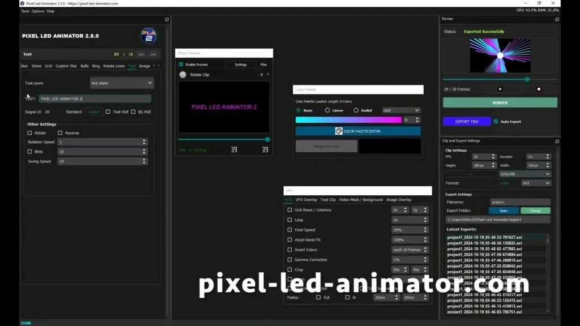Toggle Auto Export checkbox
The image size is (580, 326).
click(x=496, y=121)
